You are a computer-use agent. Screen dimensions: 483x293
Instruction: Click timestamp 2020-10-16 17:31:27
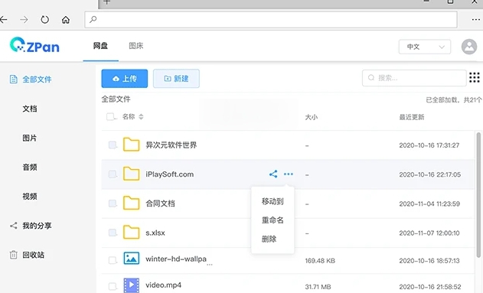[429, 145]
